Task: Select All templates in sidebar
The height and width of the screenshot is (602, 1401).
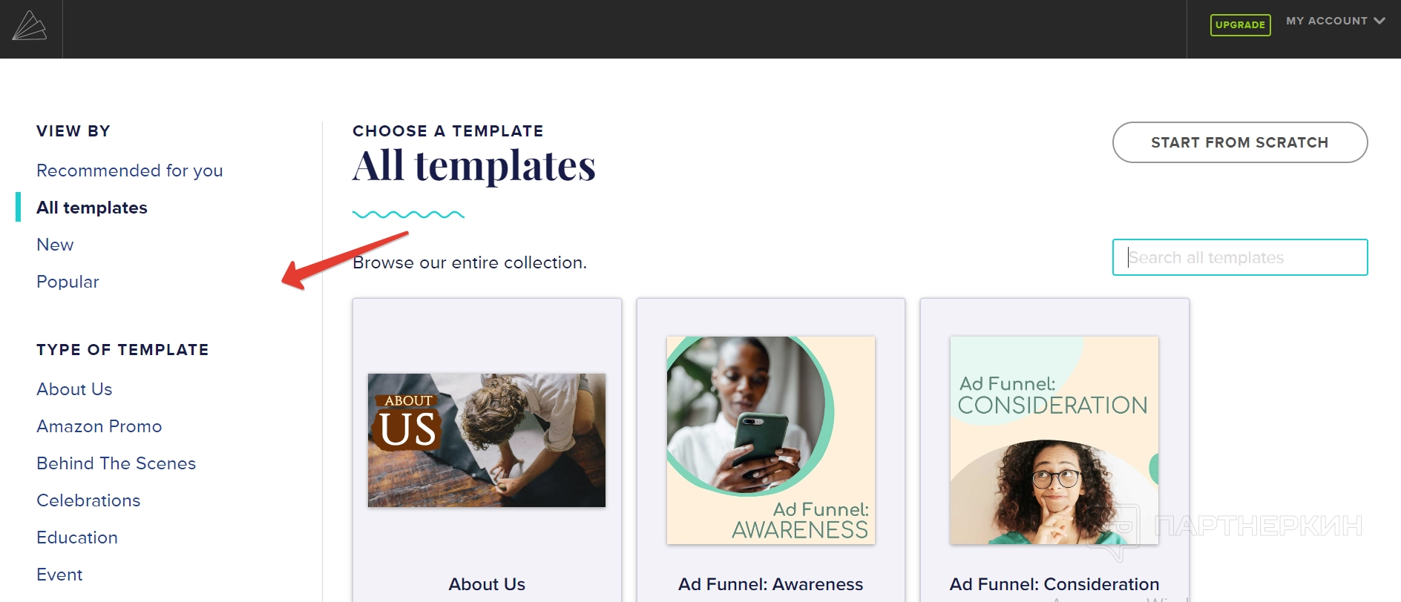Action: click(x=92, y=208)
